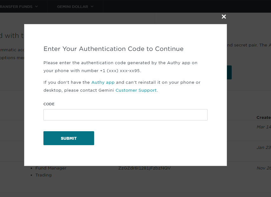
Task: Open the Authy app link
Action: (x=103, y=82)
